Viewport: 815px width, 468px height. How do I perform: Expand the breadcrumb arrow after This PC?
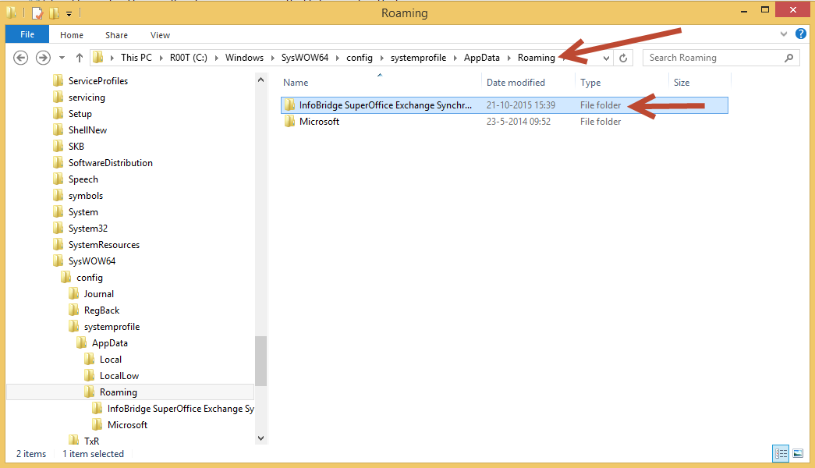click(x=161, y=58)
